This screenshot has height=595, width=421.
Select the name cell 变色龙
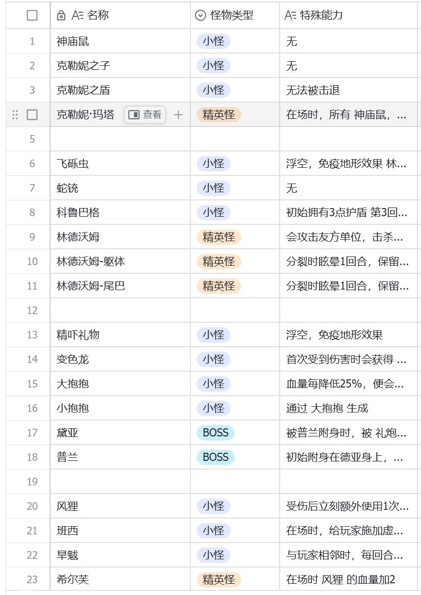click(120, 359)
